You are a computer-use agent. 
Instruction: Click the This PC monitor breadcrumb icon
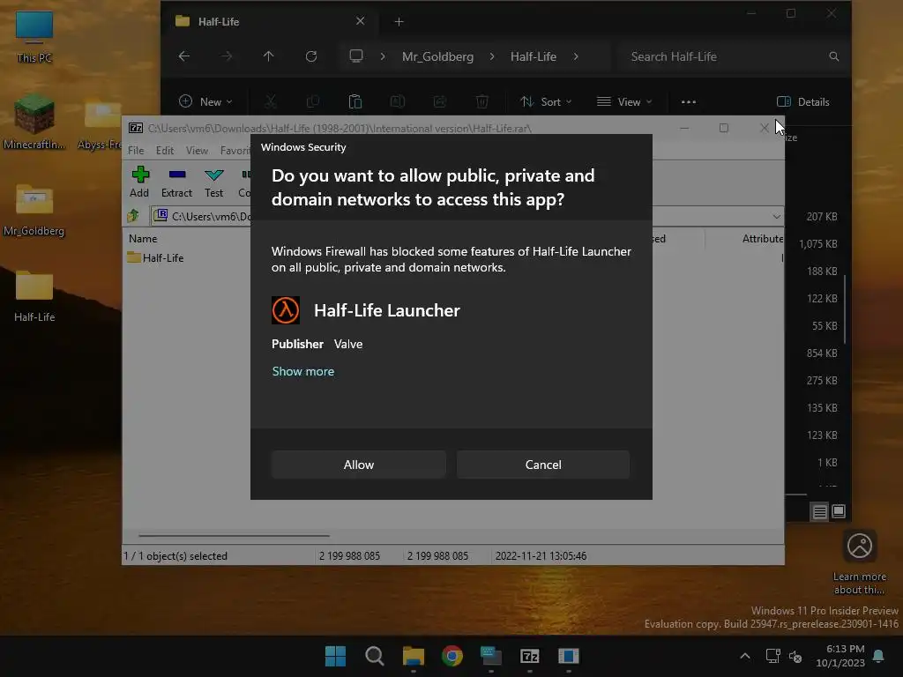pyautogui.click(x=356, y=56)
